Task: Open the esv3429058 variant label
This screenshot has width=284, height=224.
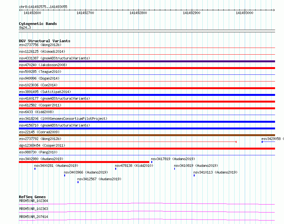Action: pyautogui.click(x=273, y=139)
